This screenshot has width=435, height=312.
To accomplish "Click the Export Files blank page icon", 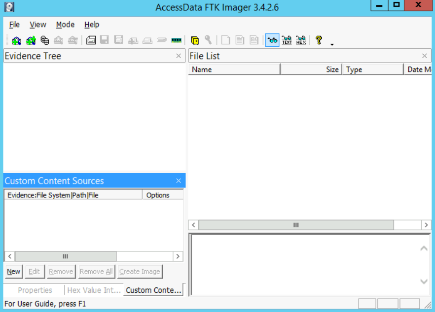I will coord(225,40).
